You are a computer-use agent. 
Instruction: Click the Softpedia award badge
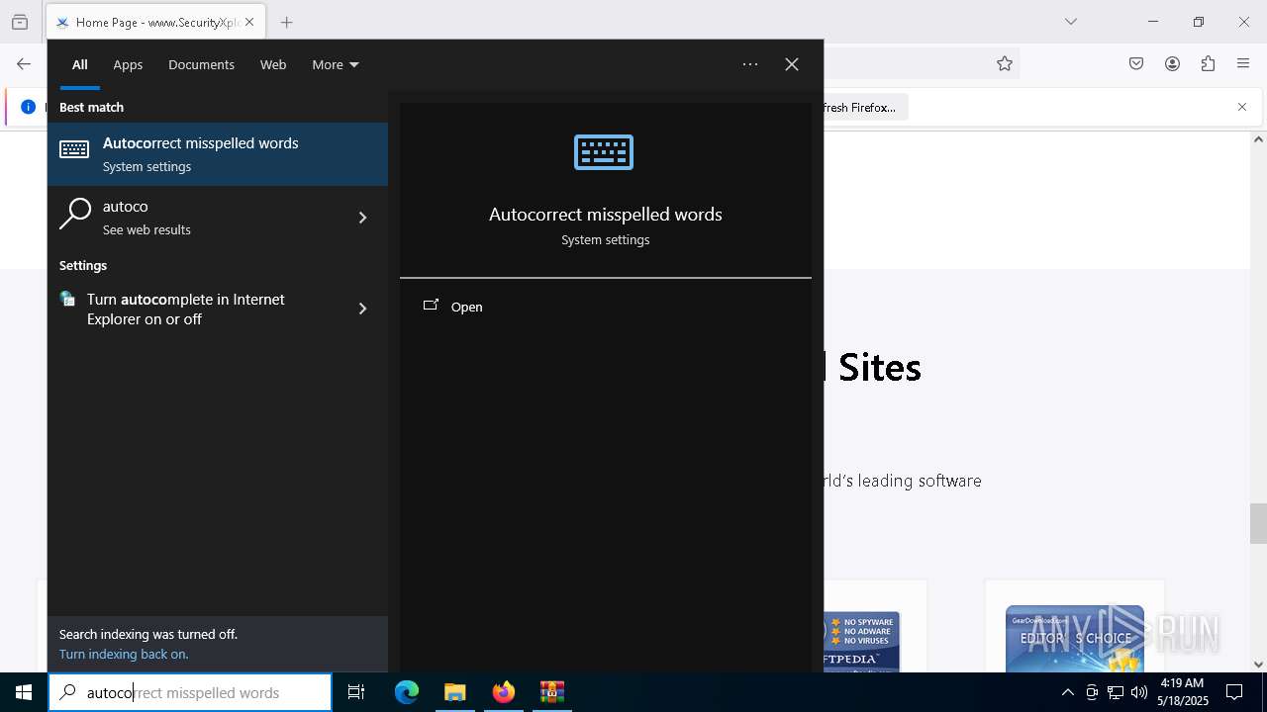862,642
